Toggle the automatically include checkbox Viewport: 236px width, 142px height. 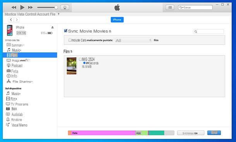click(x=70, y=40)
